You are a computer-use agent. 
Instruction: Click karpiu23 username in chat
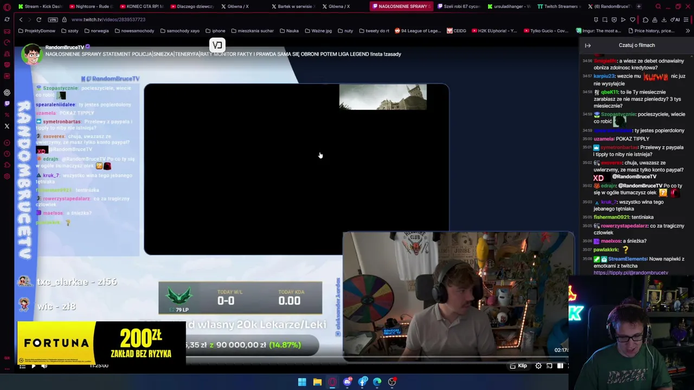pos(605,76)
